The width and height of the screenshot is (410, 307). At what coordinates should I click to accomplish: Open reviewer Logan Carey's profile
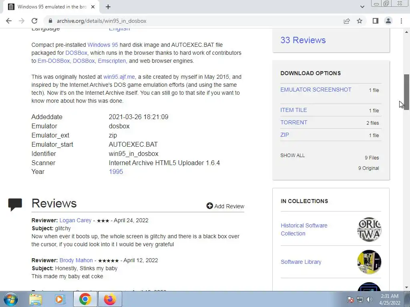75,220
